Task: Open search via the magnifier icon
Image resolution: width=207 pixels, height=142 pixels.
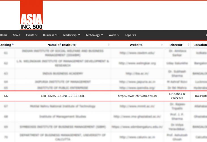Action: coord(206,35)
